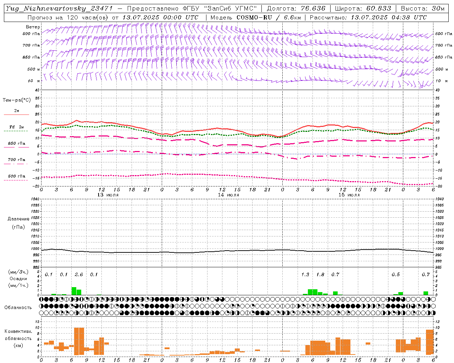454x363 pixels.
Task: Click the (гПа) unit under Давление
Action: pyautogui.click(x=18, y=227)
